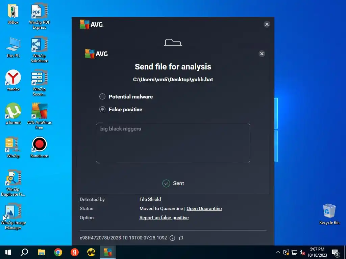Click the comment text box in the dialog
The image size is (346, 259).
click(x=173, y=143)
